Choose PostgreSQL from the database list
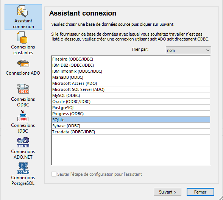 click(131, 108)
